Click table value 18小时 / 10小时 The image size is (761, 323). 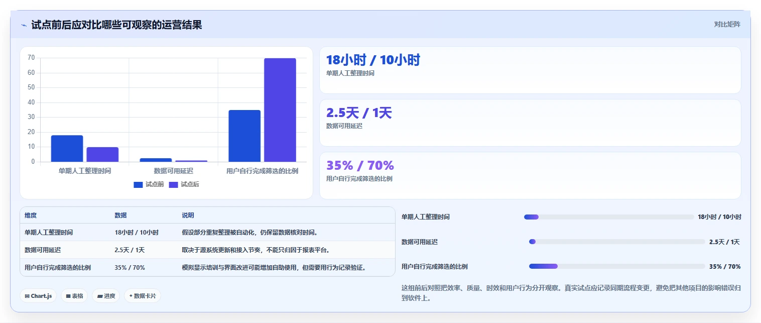(137, 233)
